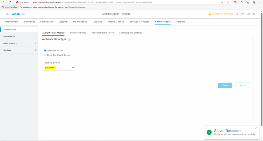Screen dimensions: 263x141
Task: Close the Server Response notification
Action: [256, 128]
